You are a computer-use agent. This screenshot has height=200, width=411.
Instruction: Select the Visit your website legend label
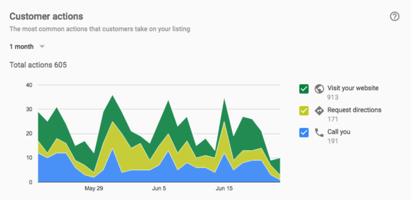[x=353, y=88]
